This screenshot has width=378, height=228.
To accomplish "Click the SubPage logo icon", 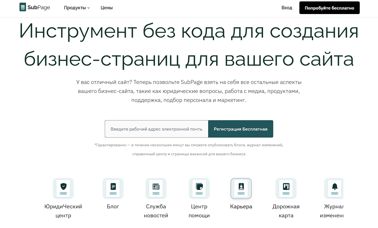I will coord(23,8).
